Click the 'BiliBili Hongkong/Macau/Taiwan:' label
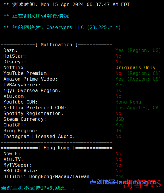 point(48,176)
